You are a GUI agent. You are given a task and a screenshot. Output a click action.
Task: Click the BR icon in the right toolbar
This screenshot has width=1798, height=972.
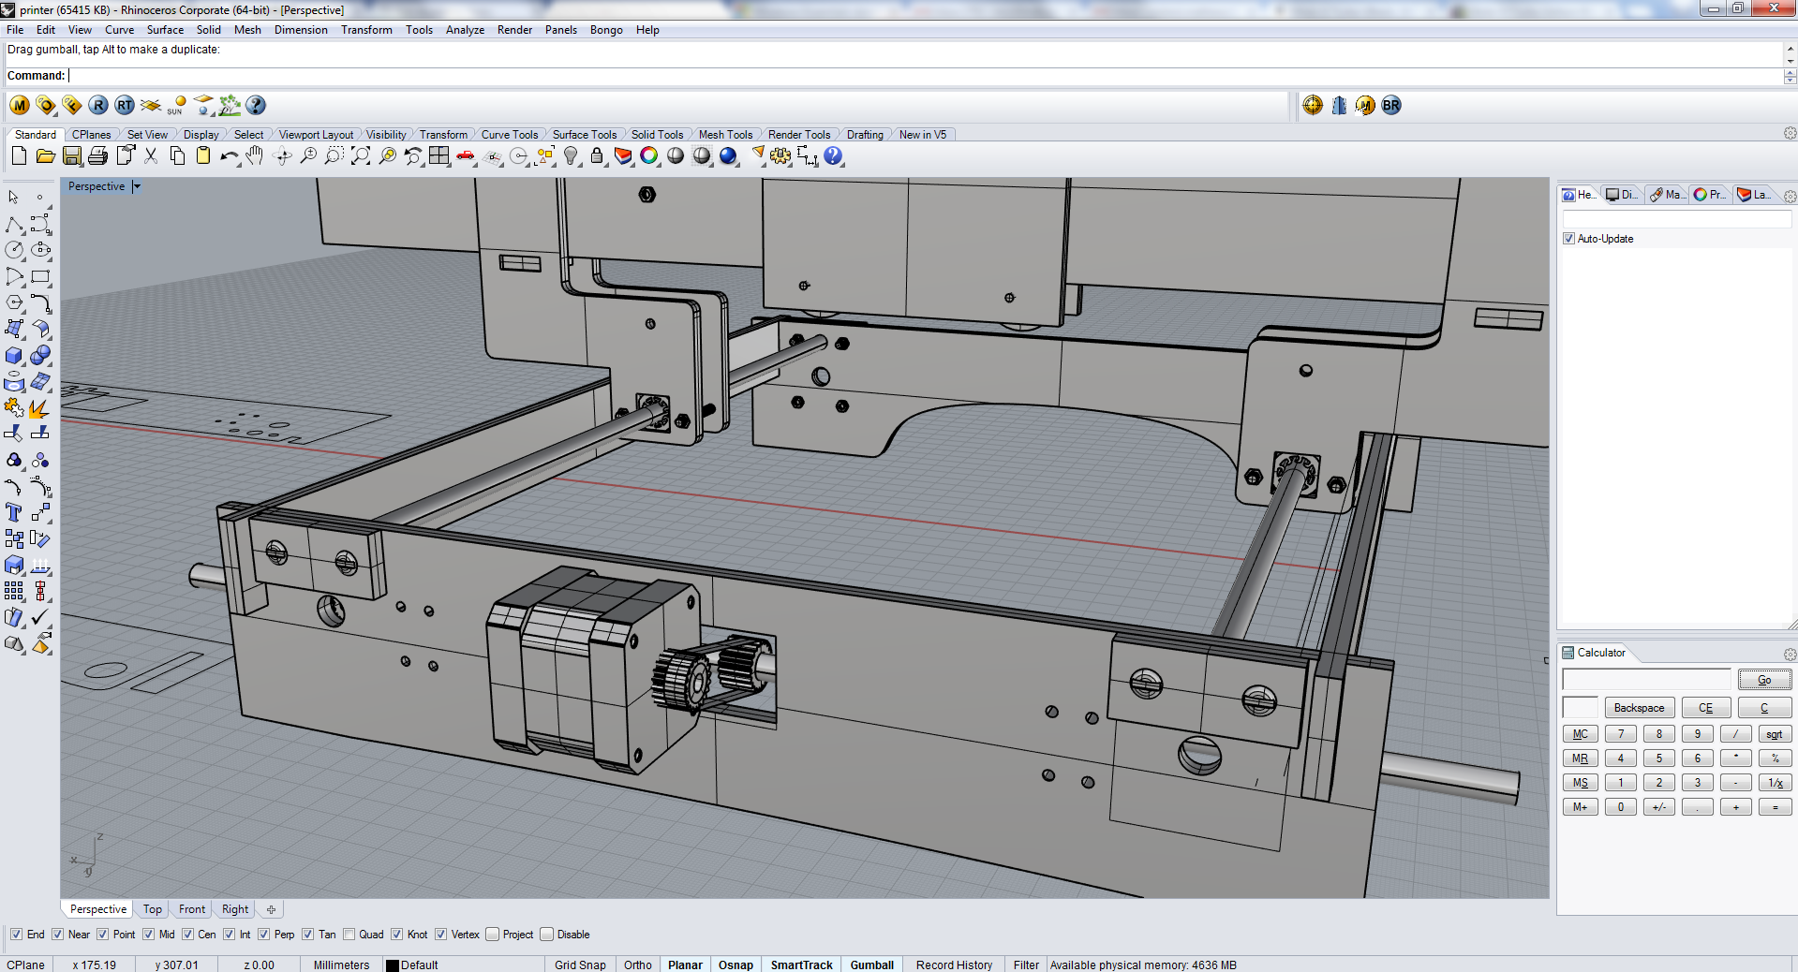coord(1391,105)
